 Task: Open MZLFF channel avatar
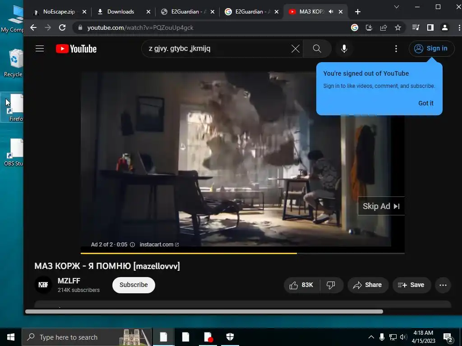tap(43, 285)
